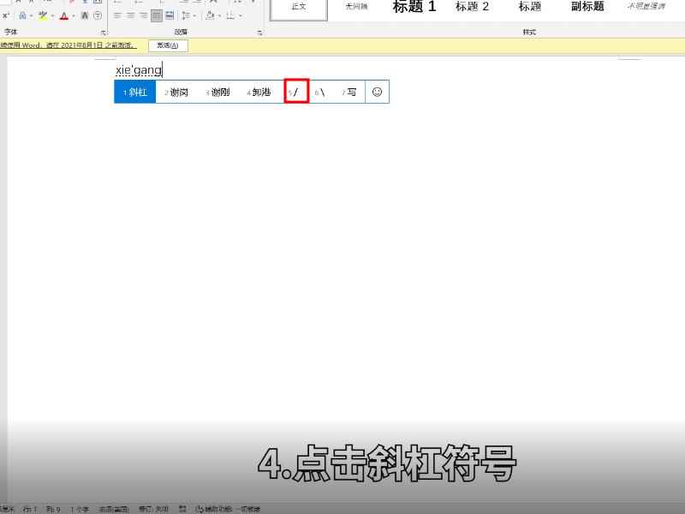Viewport: 685px width, 514px height.
Task: Click the superscript icon
Action: coord(5,15)
